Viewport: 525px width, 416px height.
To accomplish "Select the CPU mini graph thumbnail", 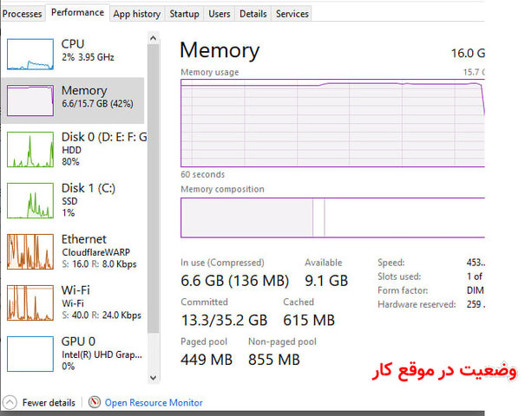I will pos(30,54).
